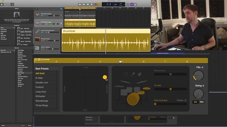Click the tempo value 130
The image size is (227, 127).
pos(115,5)
